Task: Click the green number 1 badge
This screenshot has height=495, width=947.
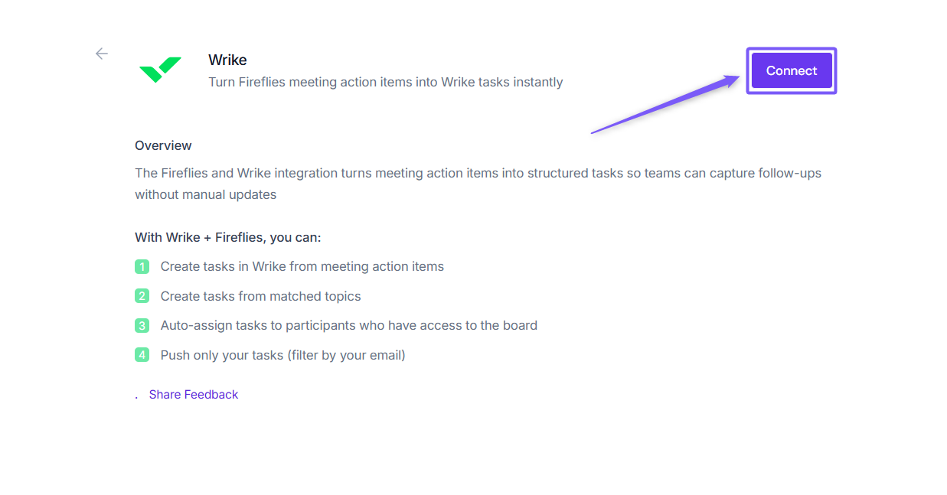Action: (142, 267)
